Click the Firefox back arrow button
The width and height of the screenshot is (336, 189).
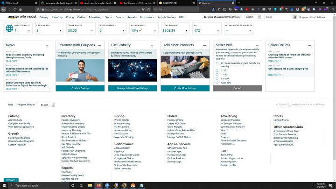pyautogui.click(x=4, y=9)
